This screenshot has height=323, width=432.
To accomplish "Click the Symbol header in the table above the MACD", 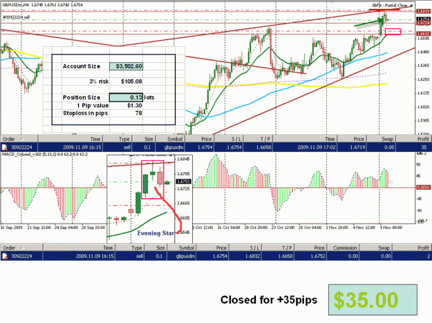I will 171,139.
